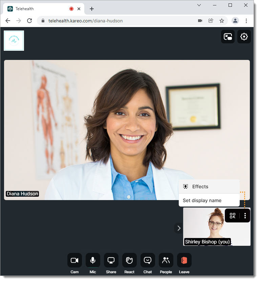
Task: Enable picture-in-picture mode icon
Action: tap(228, 37)
